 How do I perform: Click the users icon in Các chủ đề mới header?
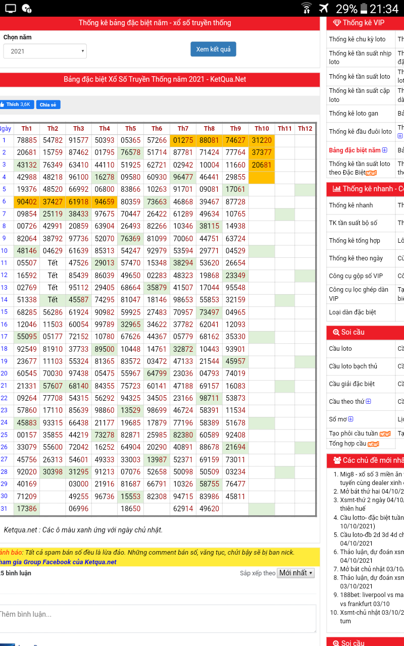(337, 460)
